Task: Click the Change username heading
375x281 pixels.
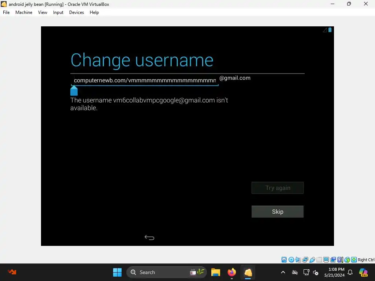Action: (x=142, y=60)
